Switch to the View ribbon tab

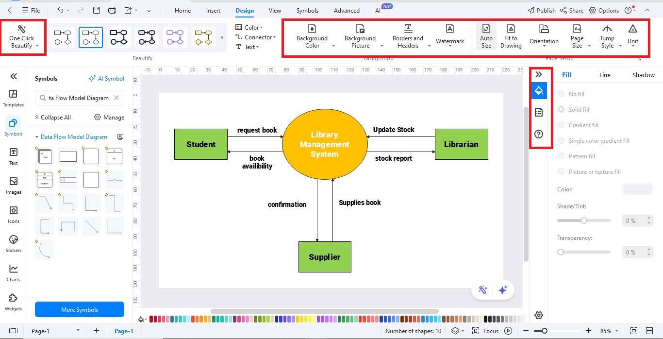pos(275,10)
